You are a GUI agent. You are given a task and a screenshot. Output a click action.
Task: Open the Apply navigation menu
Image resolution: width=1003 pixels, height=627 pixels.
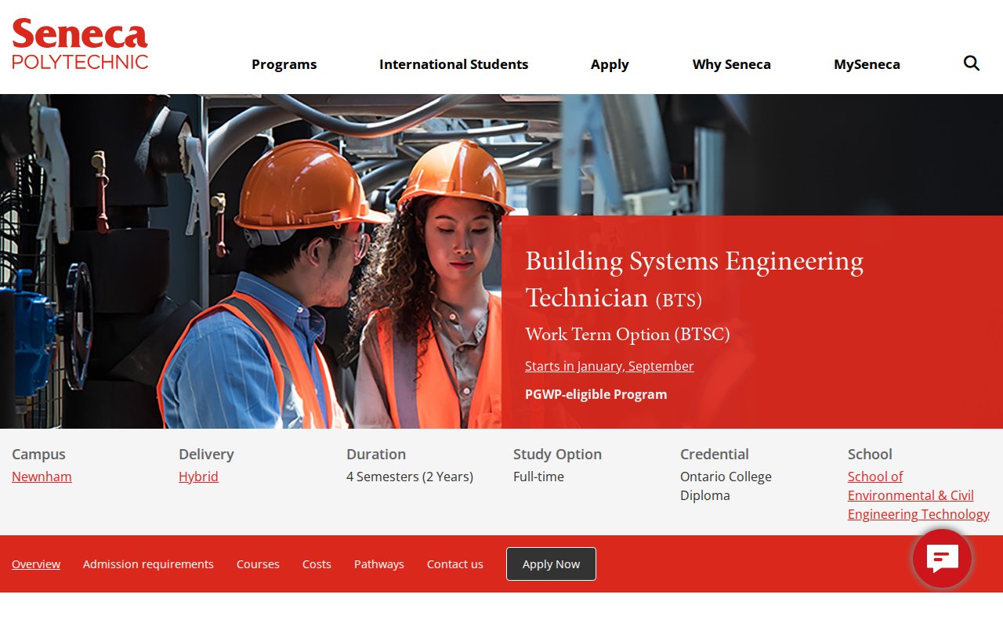click(610, 64)
